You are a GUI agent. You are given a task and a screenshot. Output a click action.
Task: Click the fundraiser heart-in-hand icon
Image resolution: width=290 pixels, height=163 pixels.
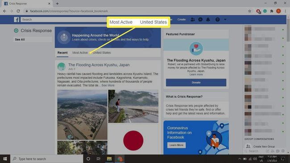click(196, 49)
